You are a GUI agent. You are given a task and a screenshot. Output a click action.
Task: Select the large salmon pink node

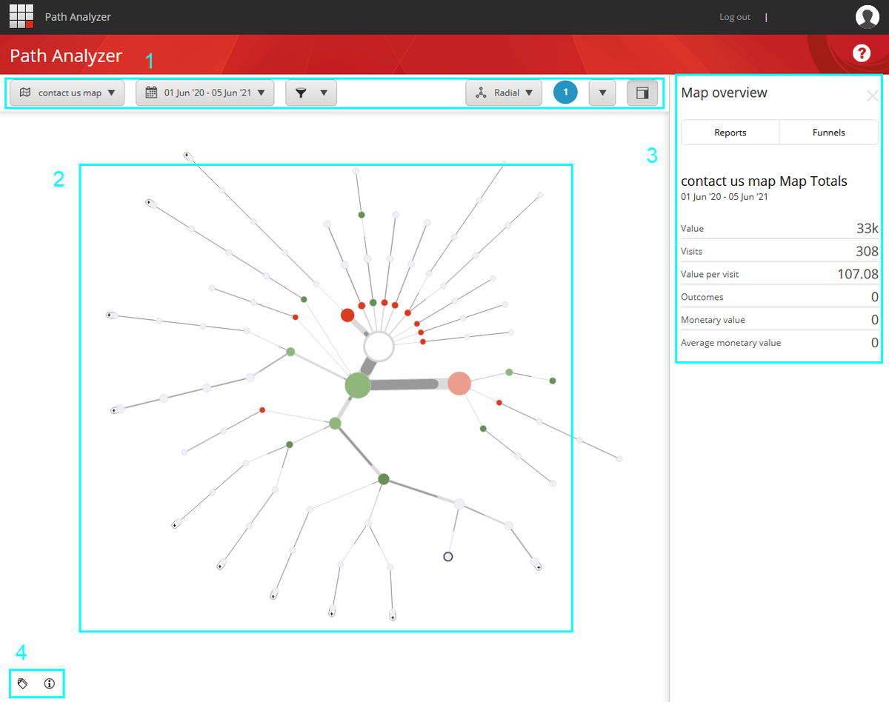[x=459, y=383]
